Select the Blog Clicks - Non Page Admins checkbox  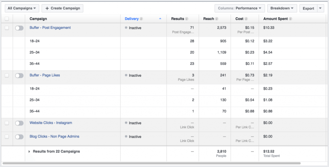(7, 136)
